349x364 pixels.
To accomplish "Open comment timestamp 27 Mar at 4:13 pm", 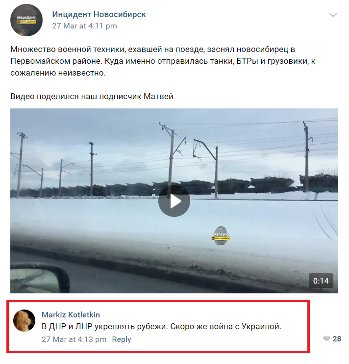I will [x=74, y=339].
